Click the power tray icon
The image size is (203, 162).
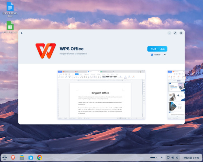177,158
